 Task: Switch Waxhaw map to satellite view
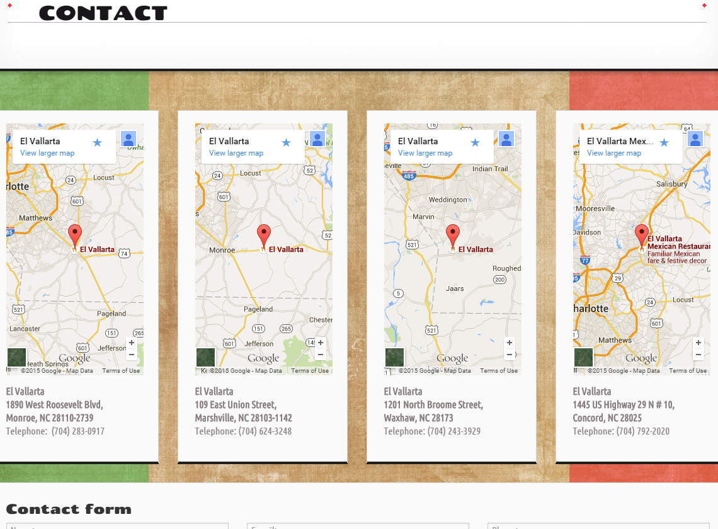[x=395, y=357]
